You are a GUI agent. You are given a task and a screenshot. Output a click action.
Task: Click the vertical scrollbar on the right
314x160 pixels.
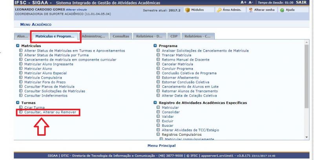click(307, 90)
